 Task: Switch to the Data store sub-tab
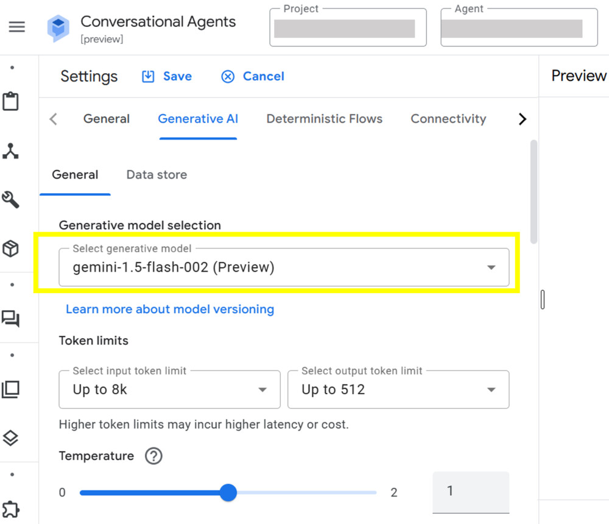click(157, 175)
